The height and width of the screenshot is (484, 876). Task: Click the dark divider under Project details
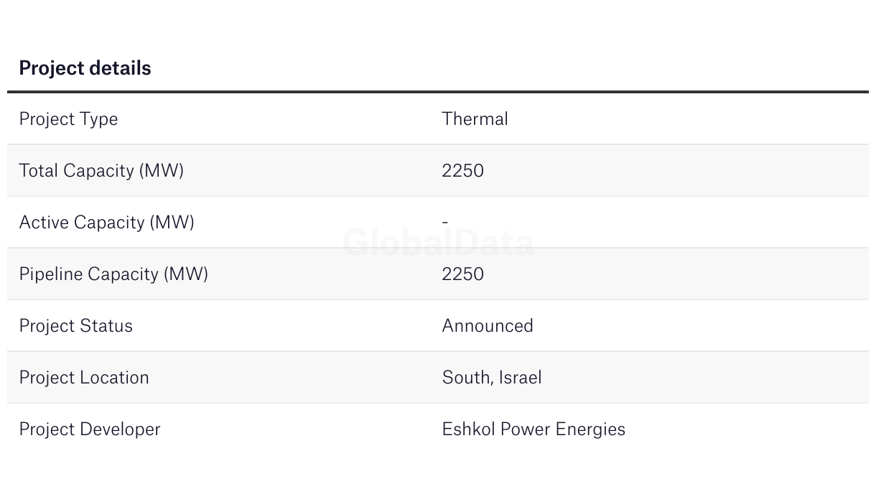click(438, 92)
